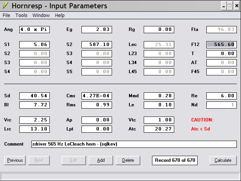Click the L23 input field
This screenshot has height=181, width=241.
click(159, 54)
